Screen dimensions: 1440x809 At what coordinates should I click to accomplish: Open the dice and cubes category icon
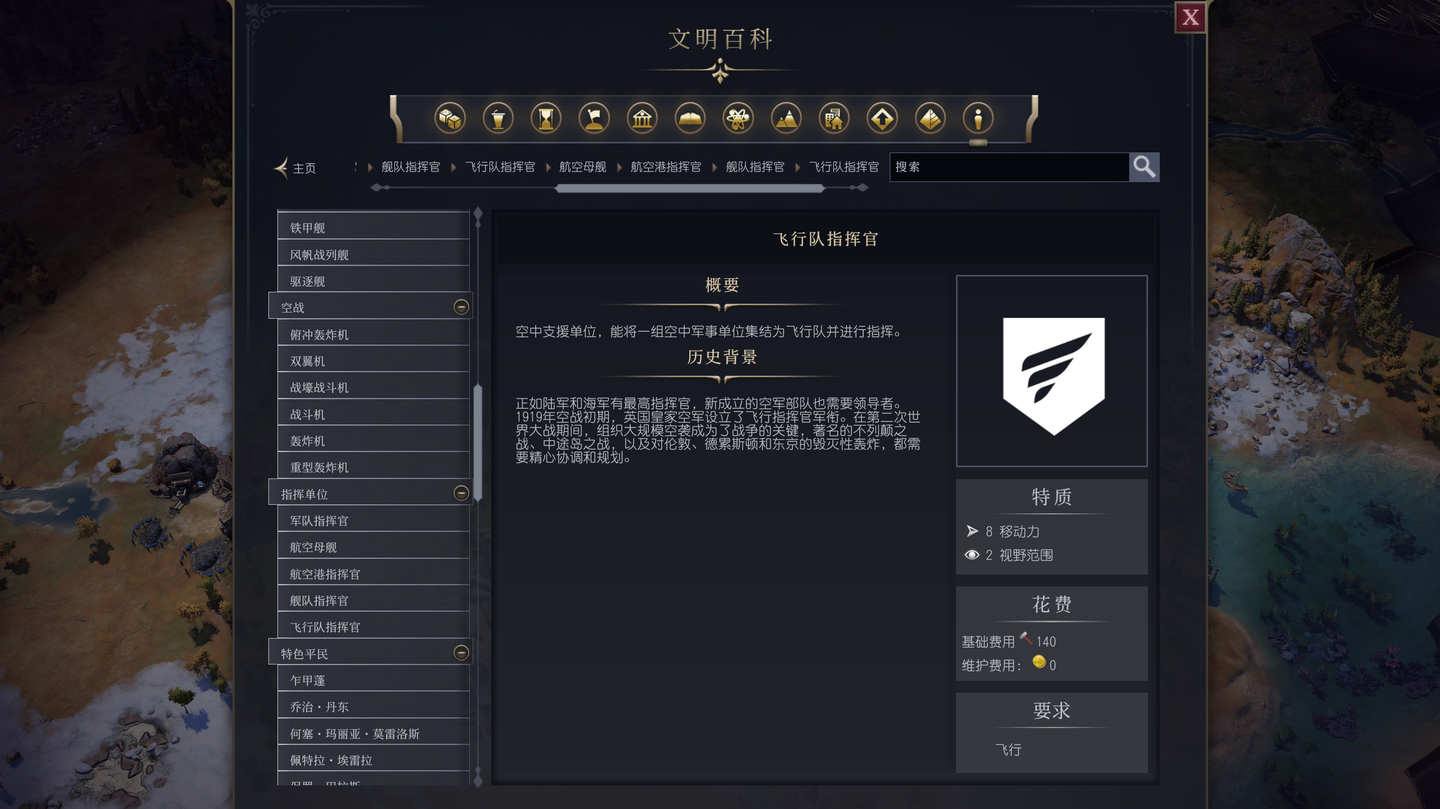450,119
